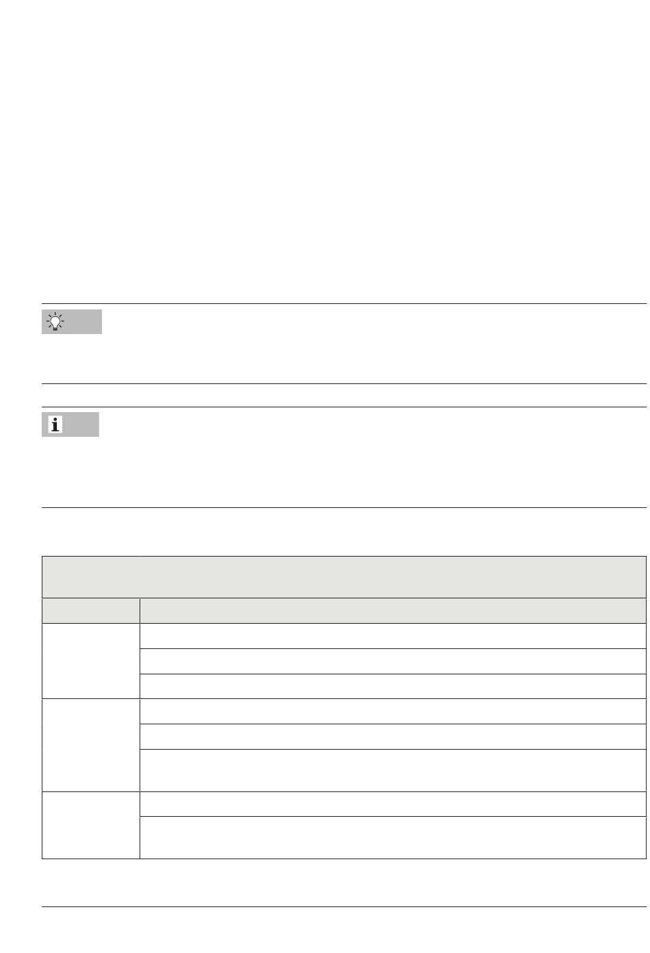The image size is (650, 953).
Task: Select the last merged left-column cell
Action: (x=91, y=825)
